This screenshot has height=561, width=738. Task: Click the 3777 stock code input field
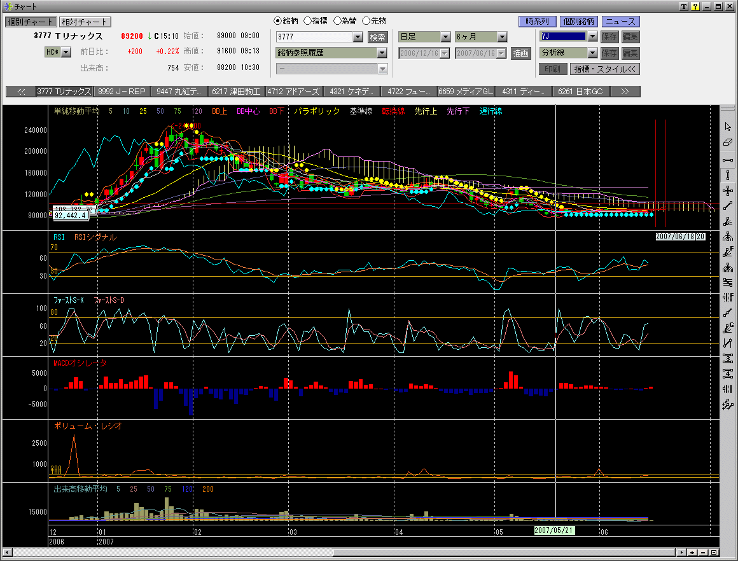314,37
